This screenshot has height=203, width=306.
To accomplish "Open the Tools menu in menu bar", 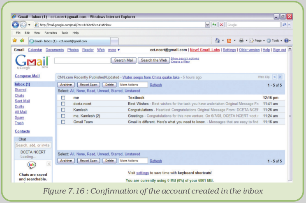I will (x=65, y=33).
